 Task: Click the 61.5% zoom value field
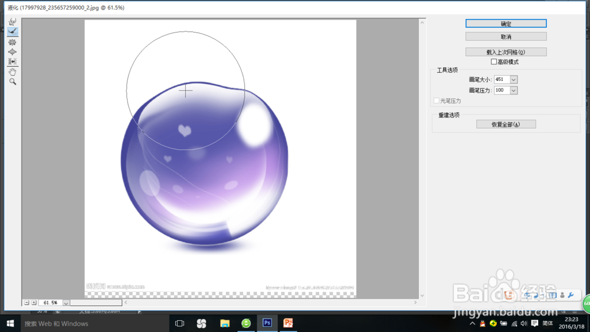pyautogui.click(x=50, y=302)
